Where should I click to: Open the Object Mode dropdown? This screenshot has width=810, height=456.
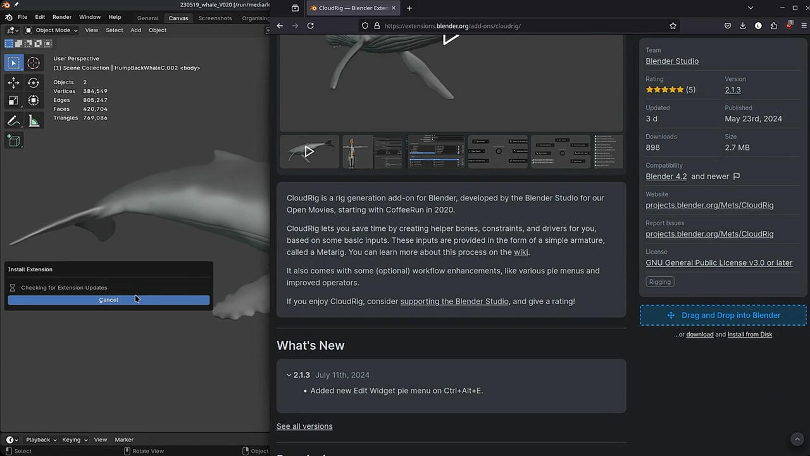[x=51, y=30]
